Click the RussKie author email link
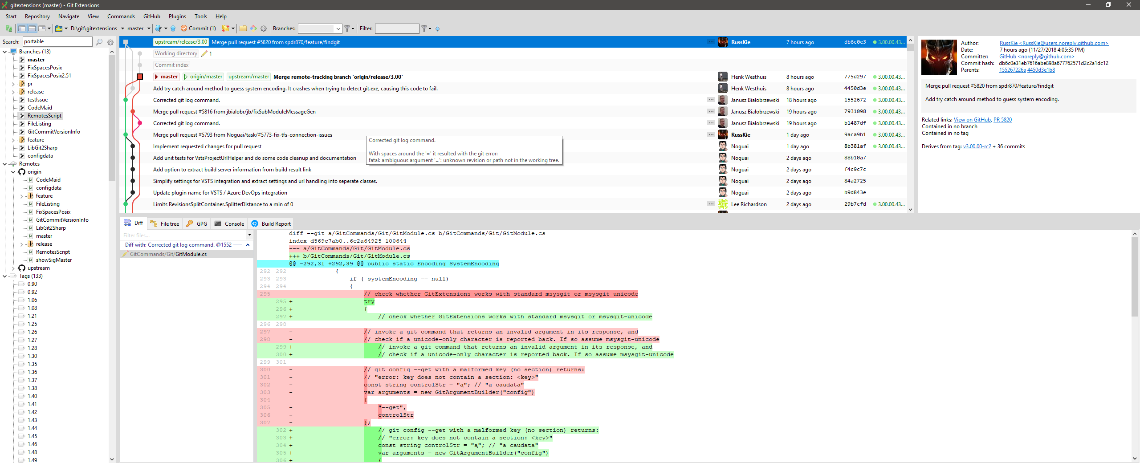This screenshot has width=1140, height=463. [x=1054, y=43]
